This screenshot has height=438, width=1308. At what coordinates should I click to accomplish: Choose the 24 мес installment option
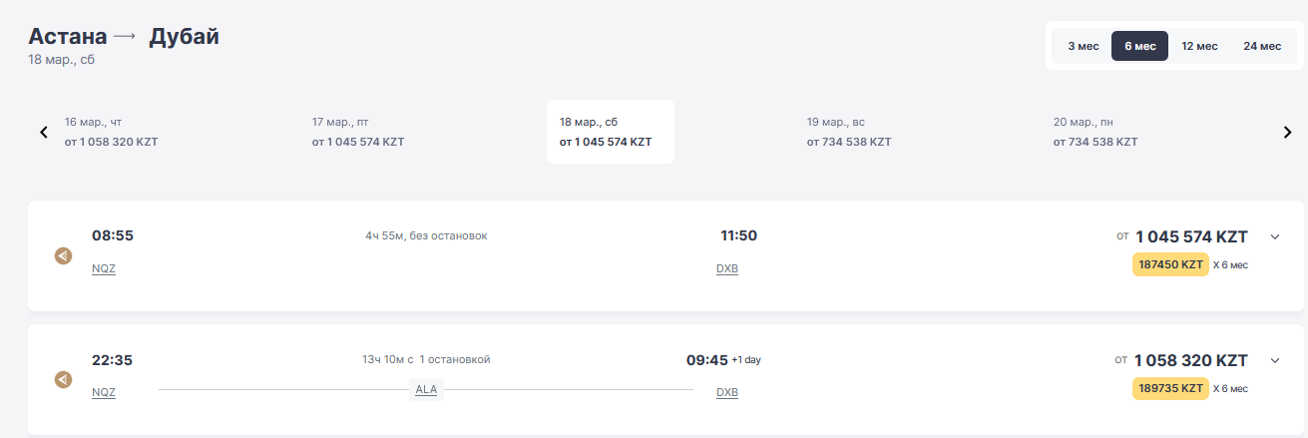1262,46
